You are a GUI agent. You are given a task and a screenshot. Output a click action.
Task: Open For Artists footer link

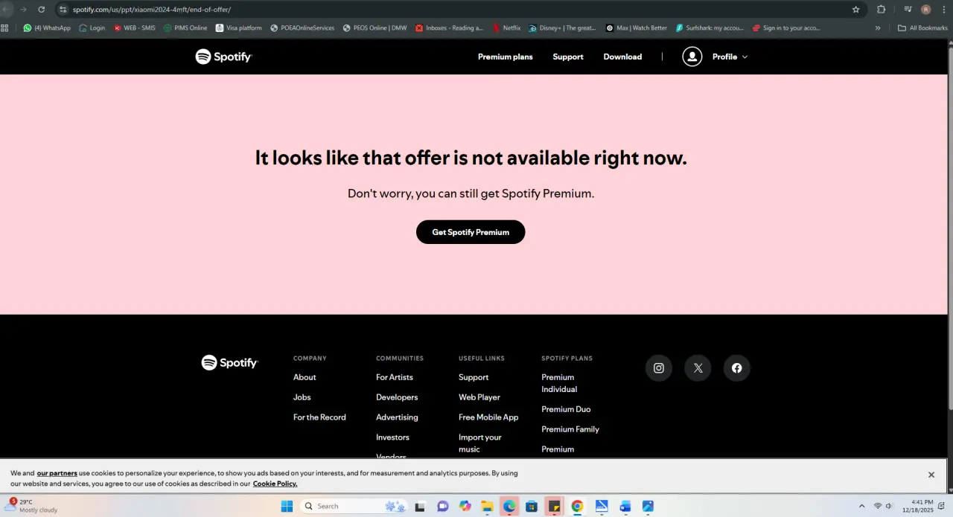click(395, 377)
